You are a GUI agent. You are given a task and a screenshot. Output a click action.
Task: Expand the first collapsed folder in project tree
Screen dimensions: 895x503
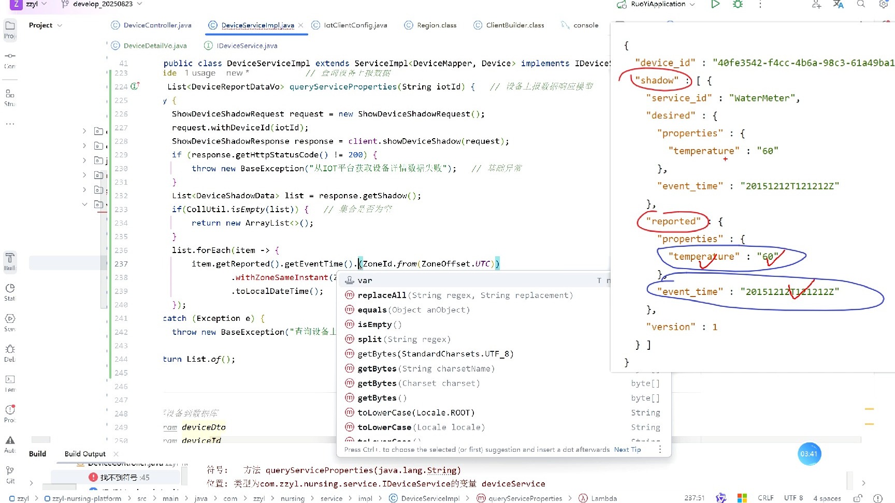click(84, 131)
